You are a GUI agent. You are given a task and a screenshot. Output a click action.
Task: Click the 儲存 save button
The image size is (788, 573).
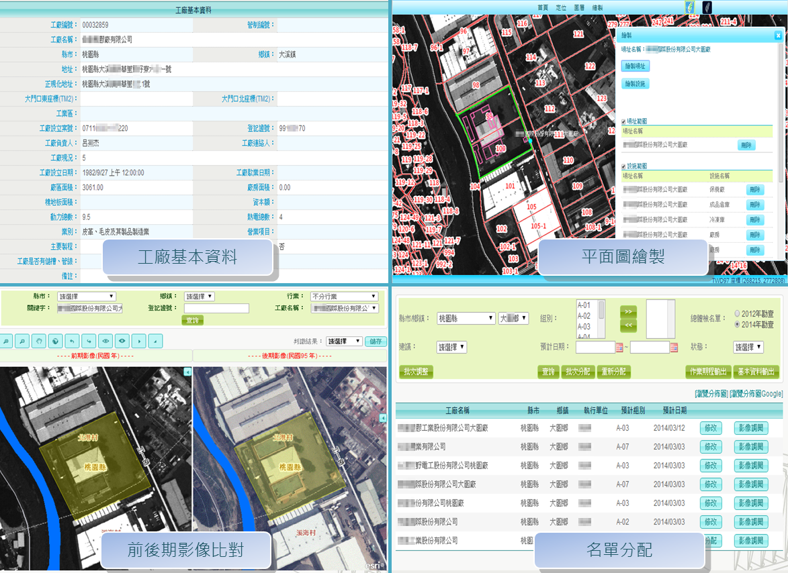click(376, 342)
